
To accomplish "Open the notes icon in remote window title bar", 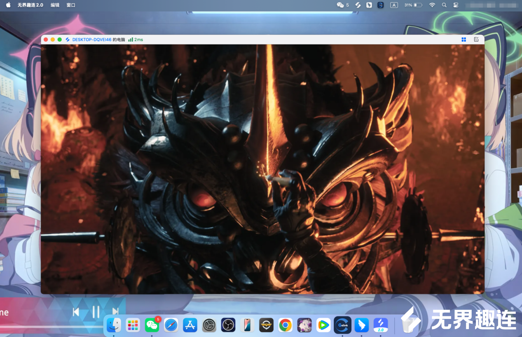I will (476, 40).
